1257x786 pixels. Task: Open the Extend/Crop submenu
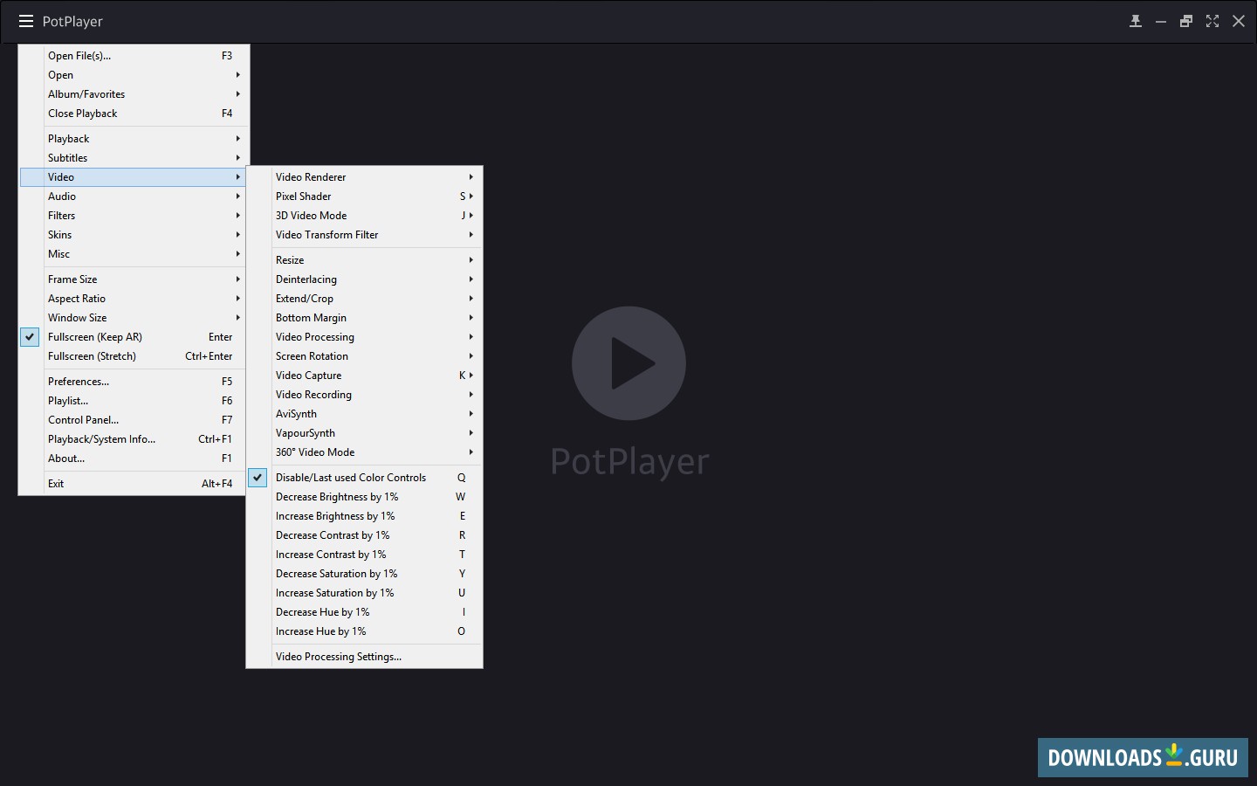(x=365, y=299)
